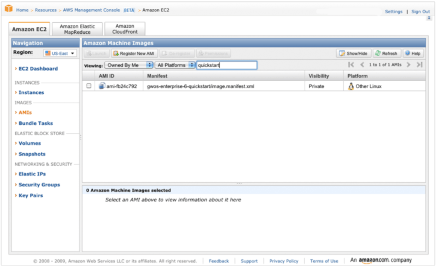
Task: Click the Sign Out link
Action: (x=420, y=11)
